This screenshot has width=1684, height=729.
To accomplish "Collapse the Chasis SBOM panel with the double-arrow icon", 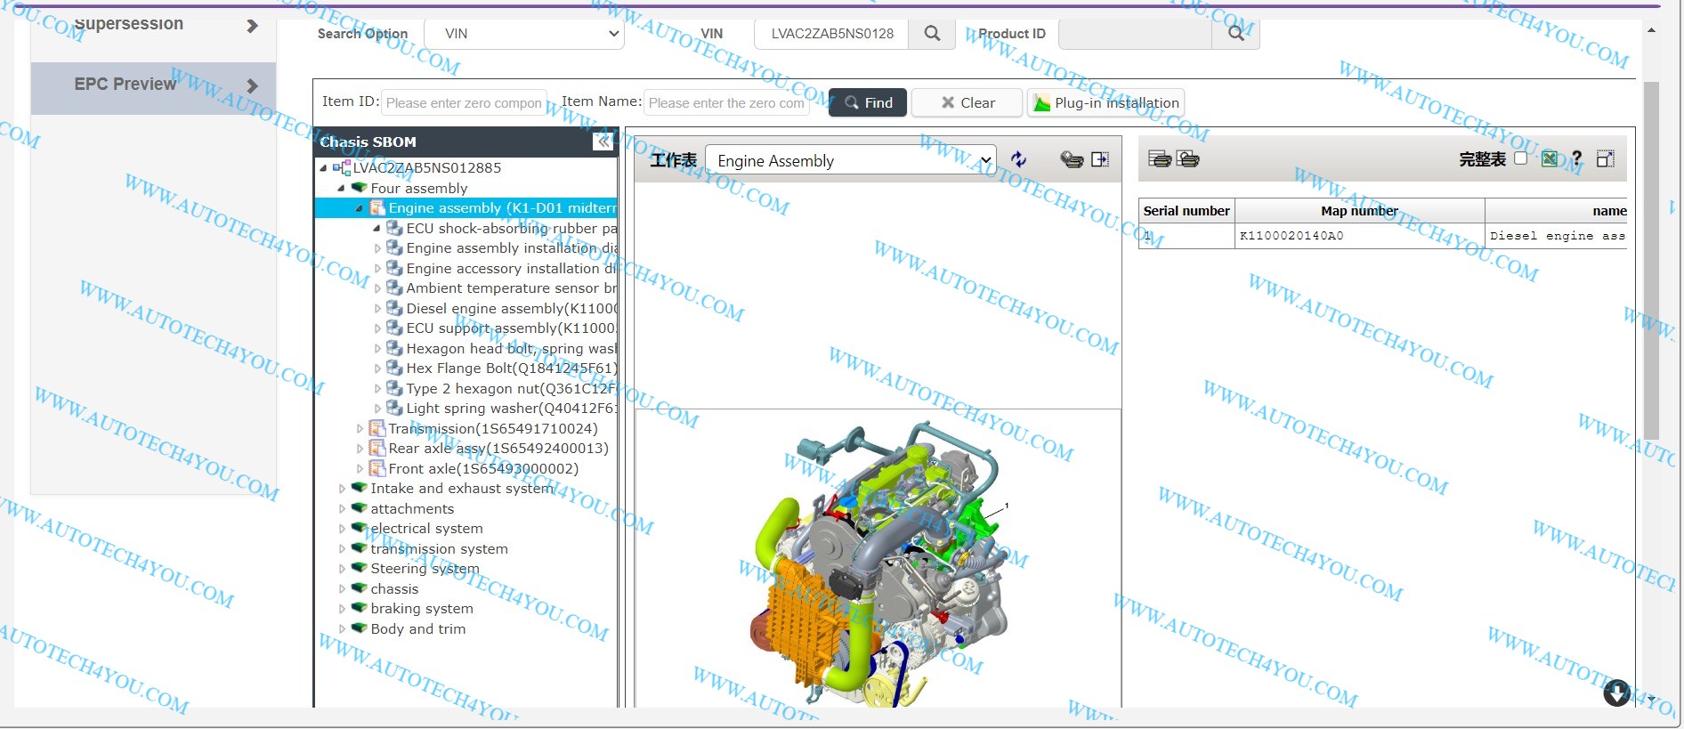I will point(603,142).
